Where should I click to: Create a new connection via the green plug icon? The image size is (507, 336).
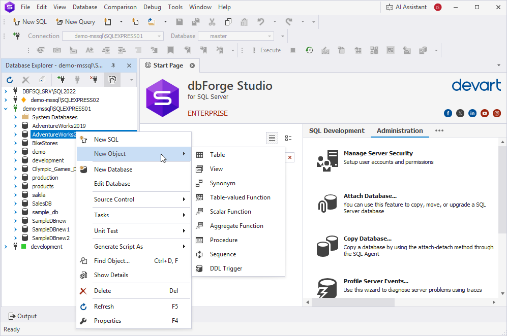[x=61, y=79]
